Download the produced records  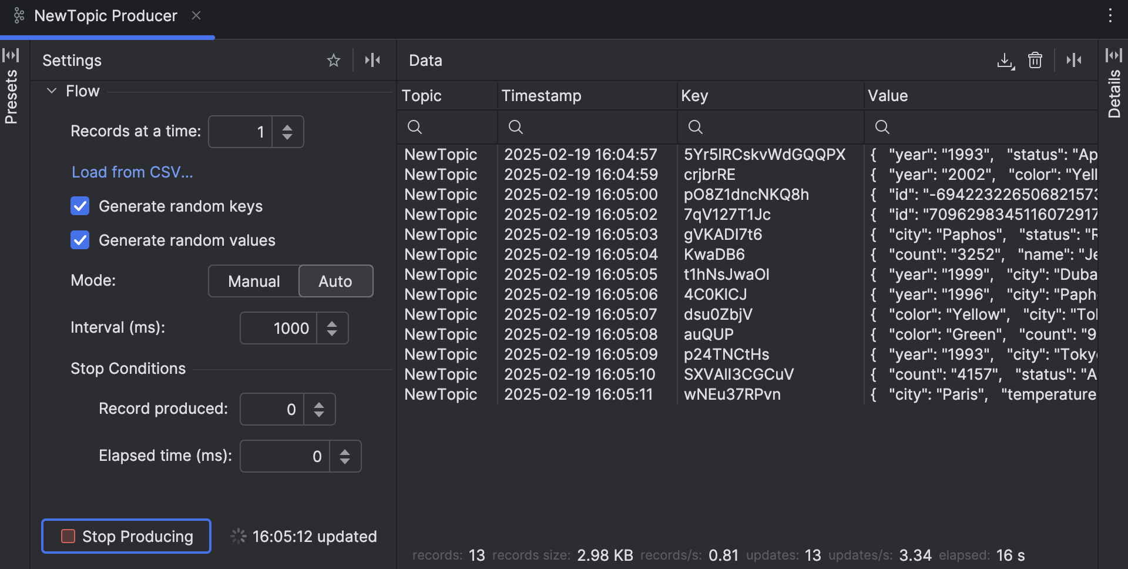click(1006, 60)
